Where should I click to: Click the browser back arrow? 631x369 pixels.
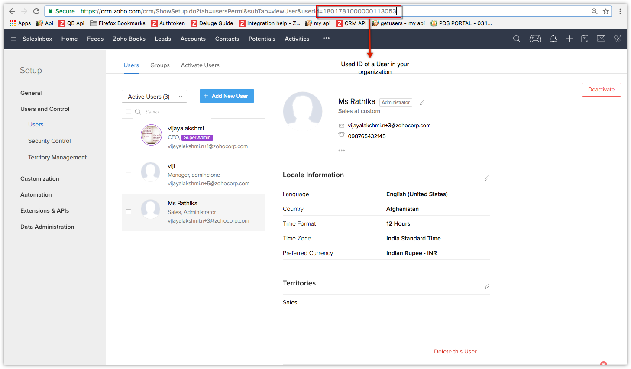[12, 11]
